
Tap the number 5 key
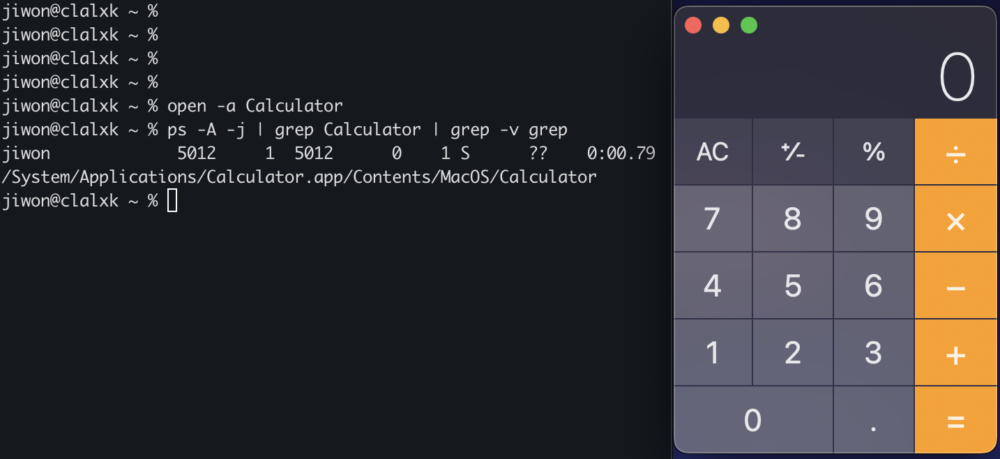[793, 286]
